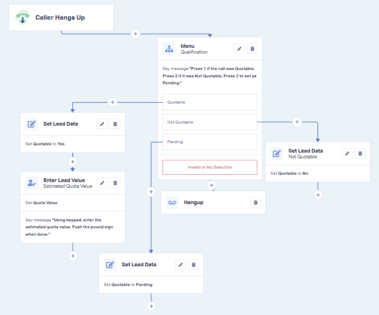Screen dimensions: 379x315
Task: Delete the Not Quotable Set Lead Data node
Action: [360, 153]
